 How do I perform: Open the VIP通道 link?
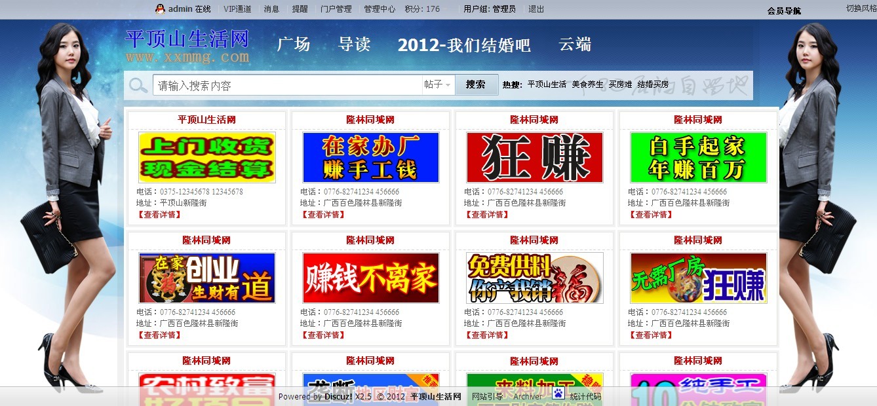(x=237, y=9)
